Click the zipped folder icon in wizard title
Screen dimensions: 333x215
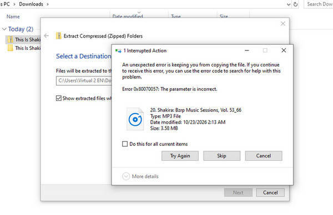59,36
